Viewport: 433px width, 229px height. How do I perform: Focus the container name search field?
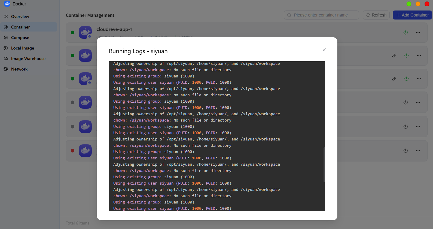click(x=321, y=15)
